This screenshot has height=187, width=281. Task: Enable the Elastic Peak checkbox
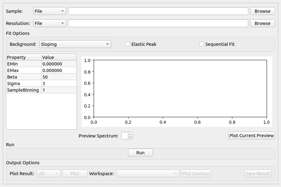click(128, 44)
